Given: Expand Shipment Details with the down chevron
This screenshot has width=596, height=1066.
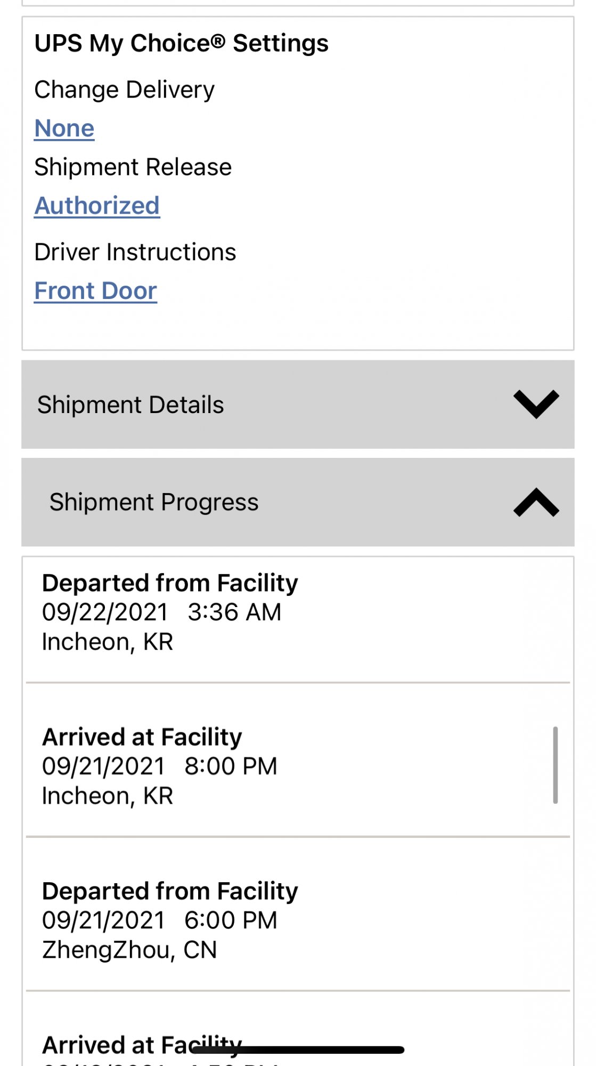Looking at the screenshot, I should point(536,405).
